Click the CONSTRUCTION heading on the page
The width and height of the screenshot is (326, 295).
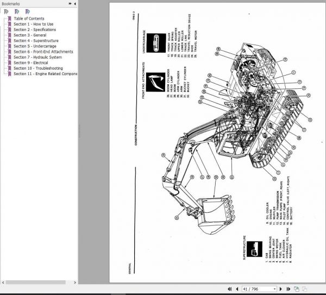pos(136,135)
